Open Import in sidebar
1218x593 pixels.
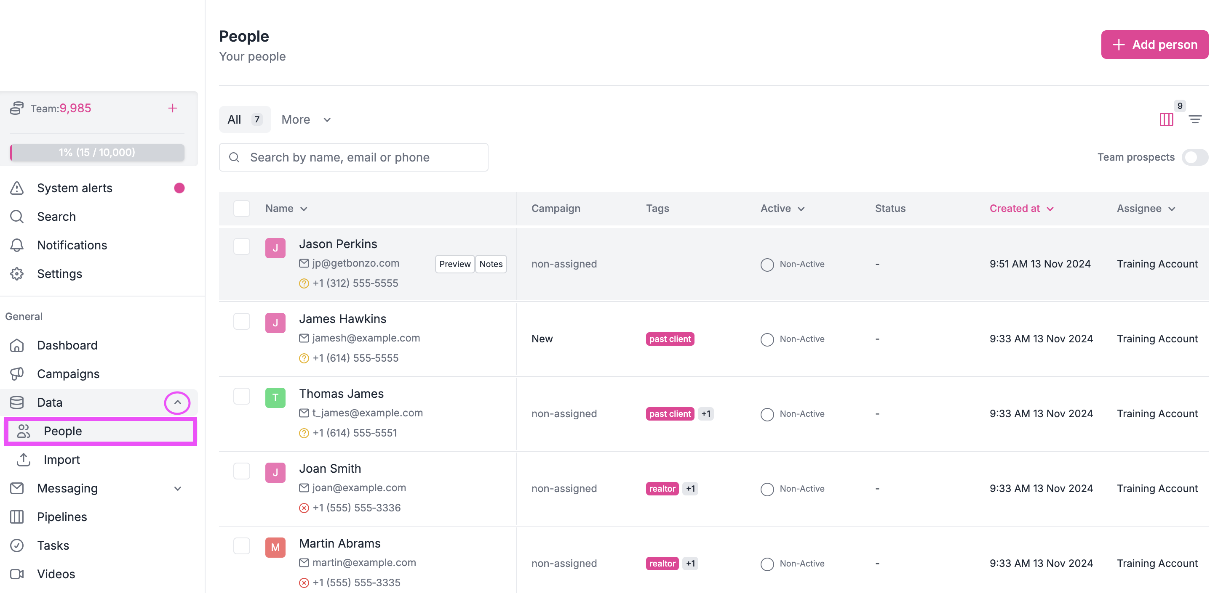coord(61,459)
